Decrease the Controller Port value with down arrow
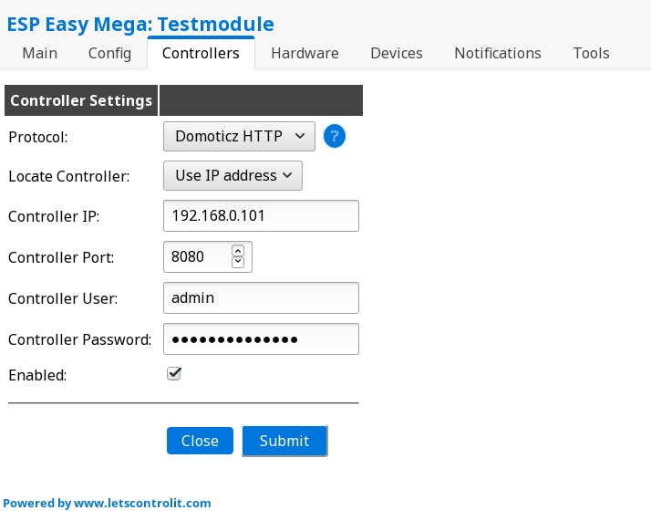Screen dimensions: 651x531 click(238, 263)
